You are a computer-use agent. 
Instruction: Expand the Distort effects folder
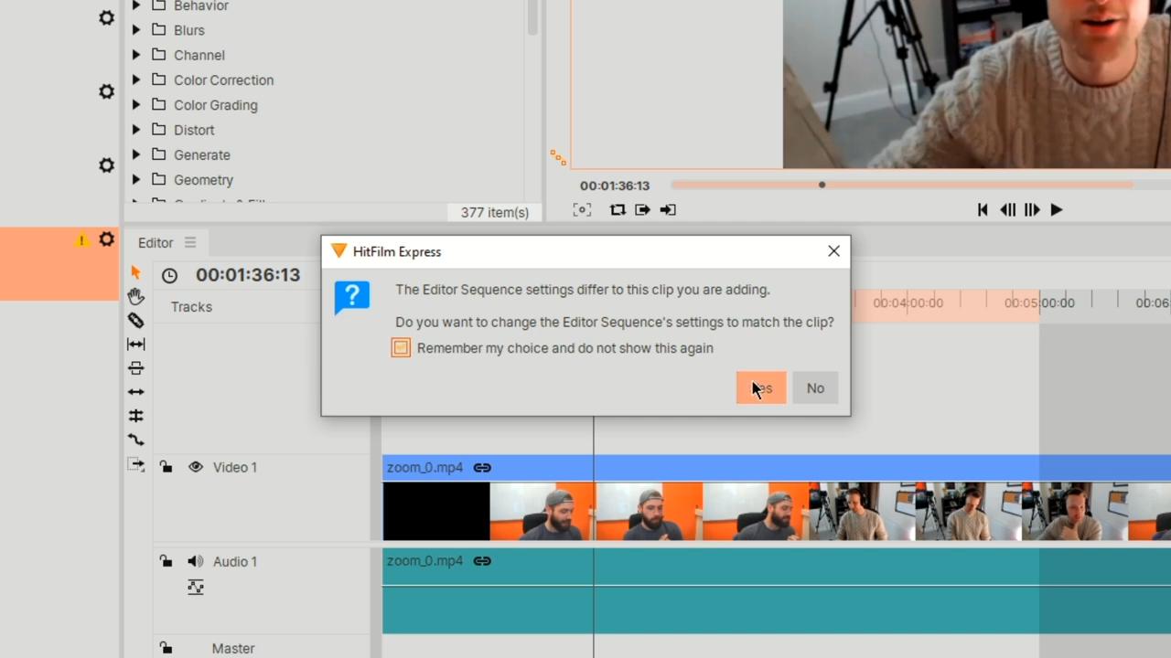[136, 130]
